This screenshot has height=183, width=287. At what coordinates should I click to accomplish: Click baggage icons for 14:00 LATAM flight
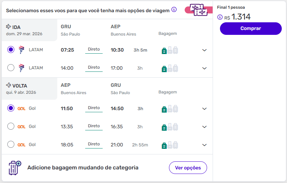pos(170,68)
